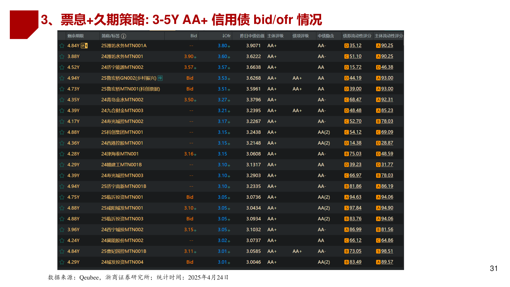The width and height of the screenshot is (510, 287).
Task: Click S rating badge beside 98.51
Action: (x=378, y=251)
